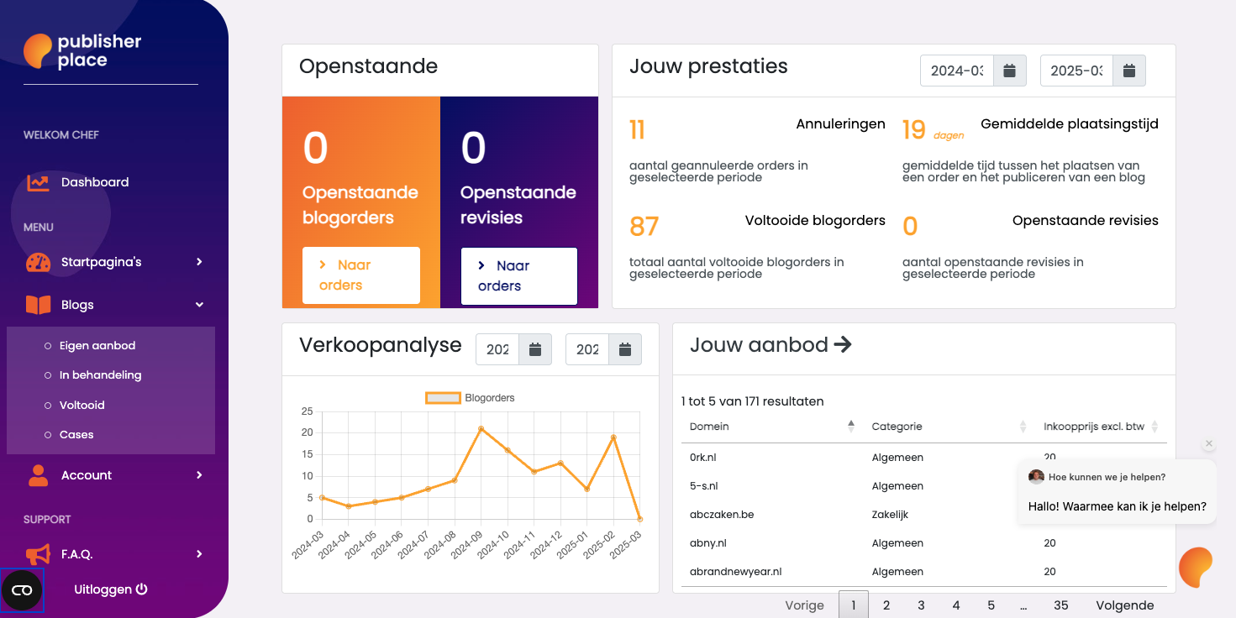Click the Publisher Place logo
Screen dimensions: 1236x618
82,51
